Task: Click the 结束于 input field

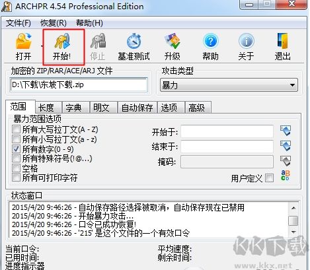Action: tap(227, 147)
